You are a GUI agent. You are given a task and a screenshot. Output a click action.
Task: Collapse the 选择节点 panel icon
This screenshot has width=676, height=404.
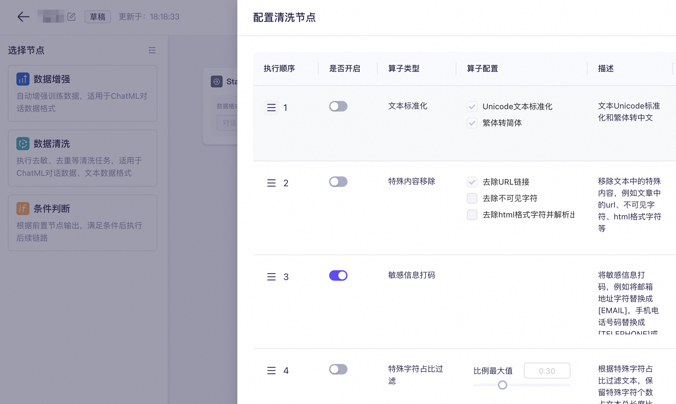(x=152, y=50)
